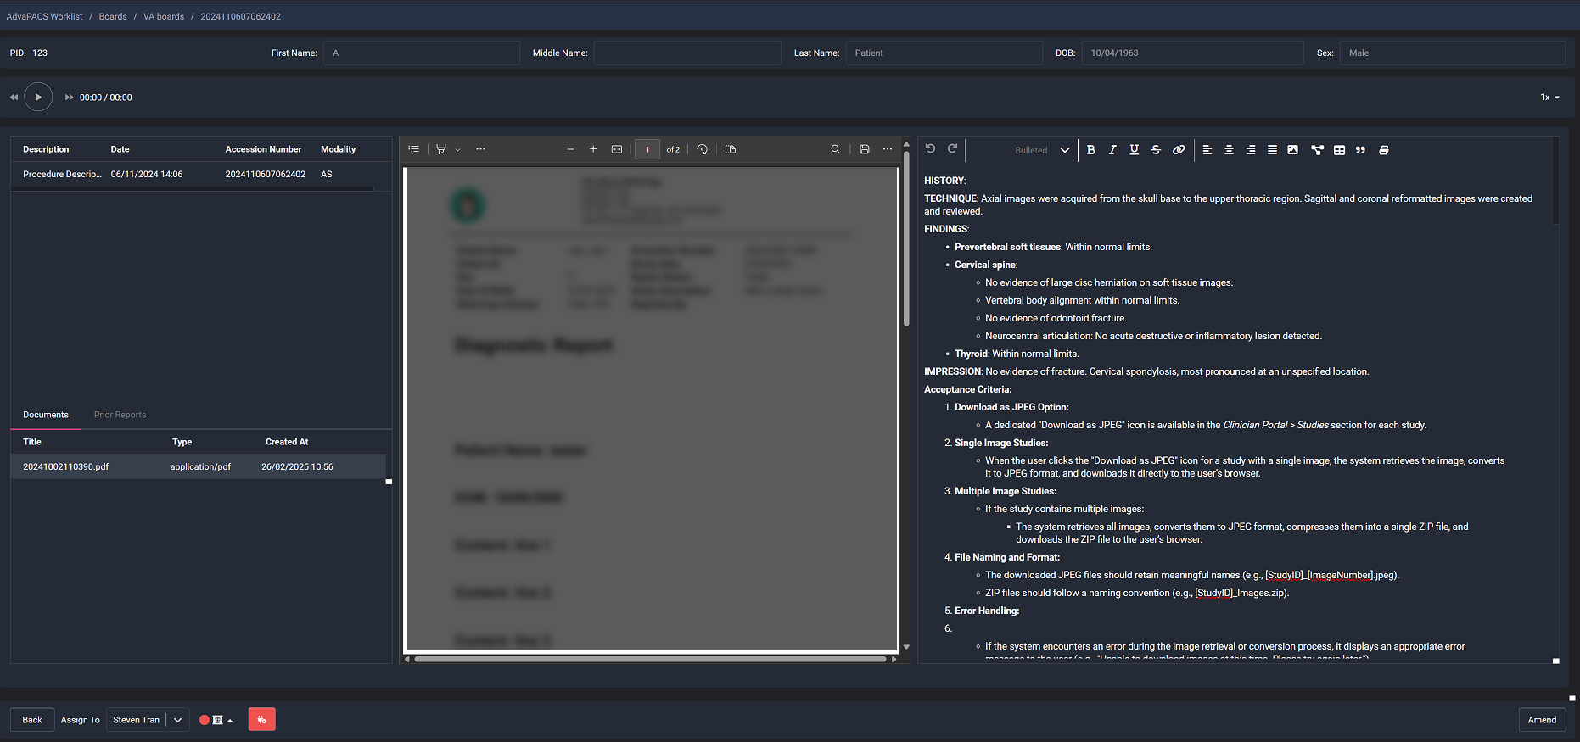Select the PDF highlight annotation tool
Viewport: 1580px width, 742px height.
(x=441, y=149)
